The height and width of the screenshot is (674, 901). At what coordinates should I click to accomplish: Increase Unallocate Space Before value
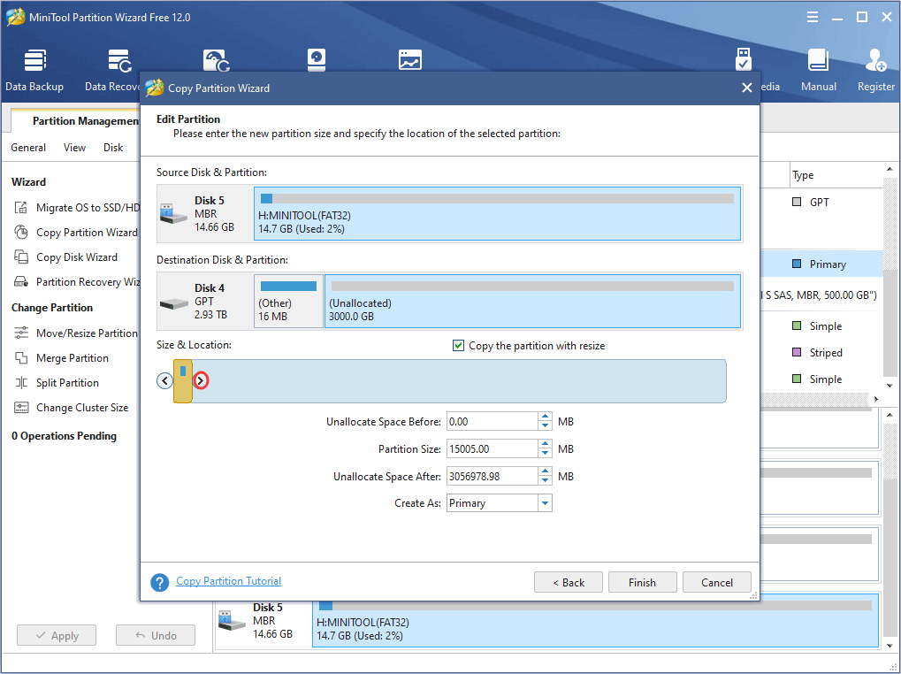pyautogui.click(x=545, y=417)
